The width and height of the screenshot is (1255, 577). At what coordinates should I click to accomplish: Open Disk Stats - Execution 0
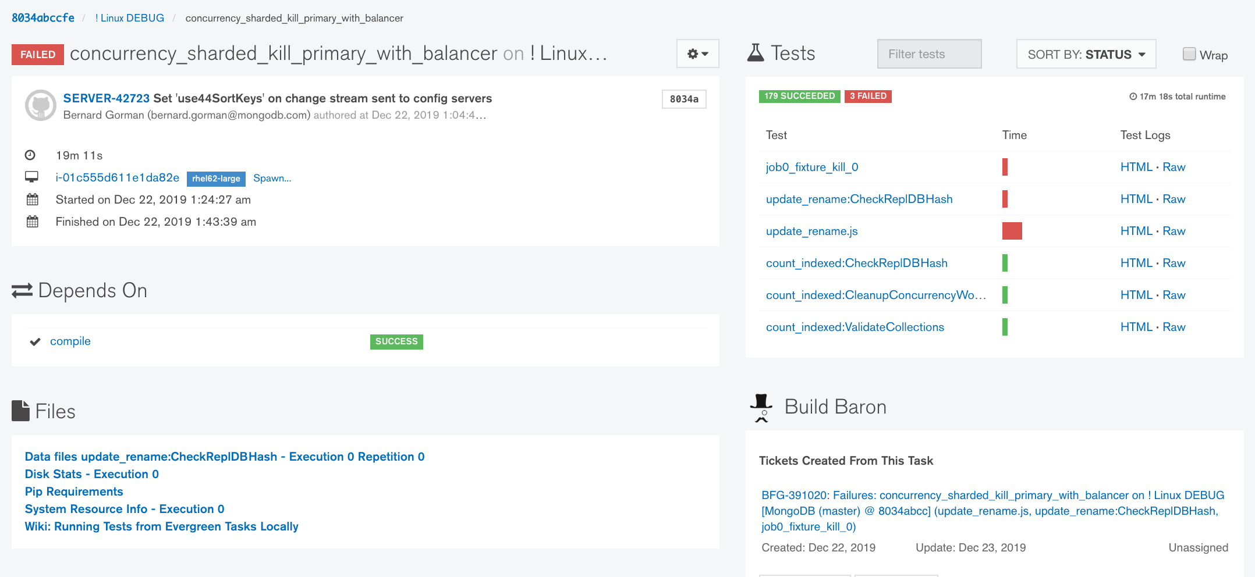[92, 474]
